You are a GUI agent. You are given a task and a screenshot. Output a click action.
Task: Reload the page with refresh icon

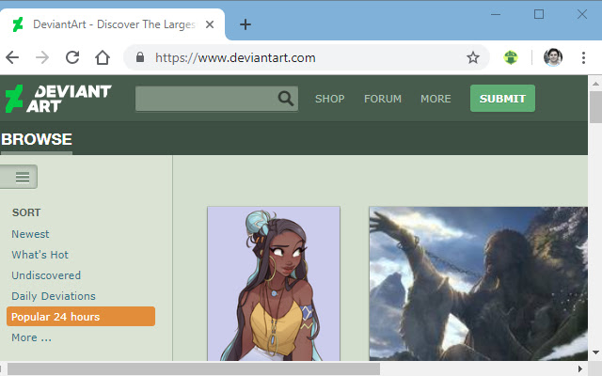click(x=72, y=57)
